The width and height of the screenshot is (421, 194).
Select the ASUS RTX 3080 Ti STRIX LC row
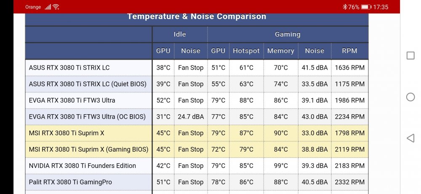click(197, 68)
